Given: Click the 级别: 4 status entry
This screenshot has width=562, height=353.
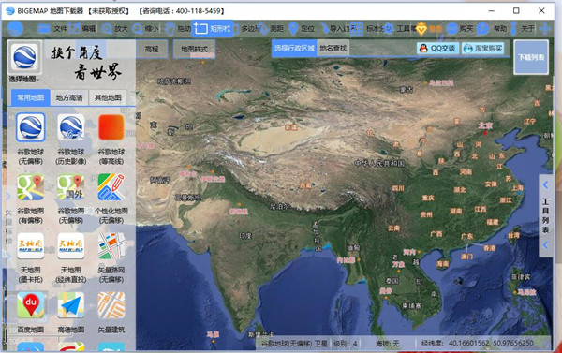Looking at the screenshot, I should tap(346, 344).
